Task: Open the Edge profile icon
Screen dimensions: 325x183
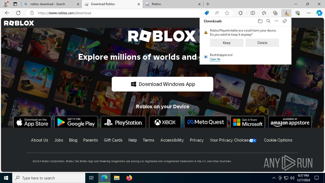Action: click(x=6, y=4)
